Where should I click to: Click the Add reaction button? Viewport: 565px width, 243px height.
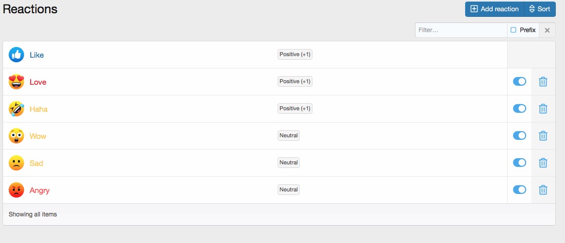[494, 9]
